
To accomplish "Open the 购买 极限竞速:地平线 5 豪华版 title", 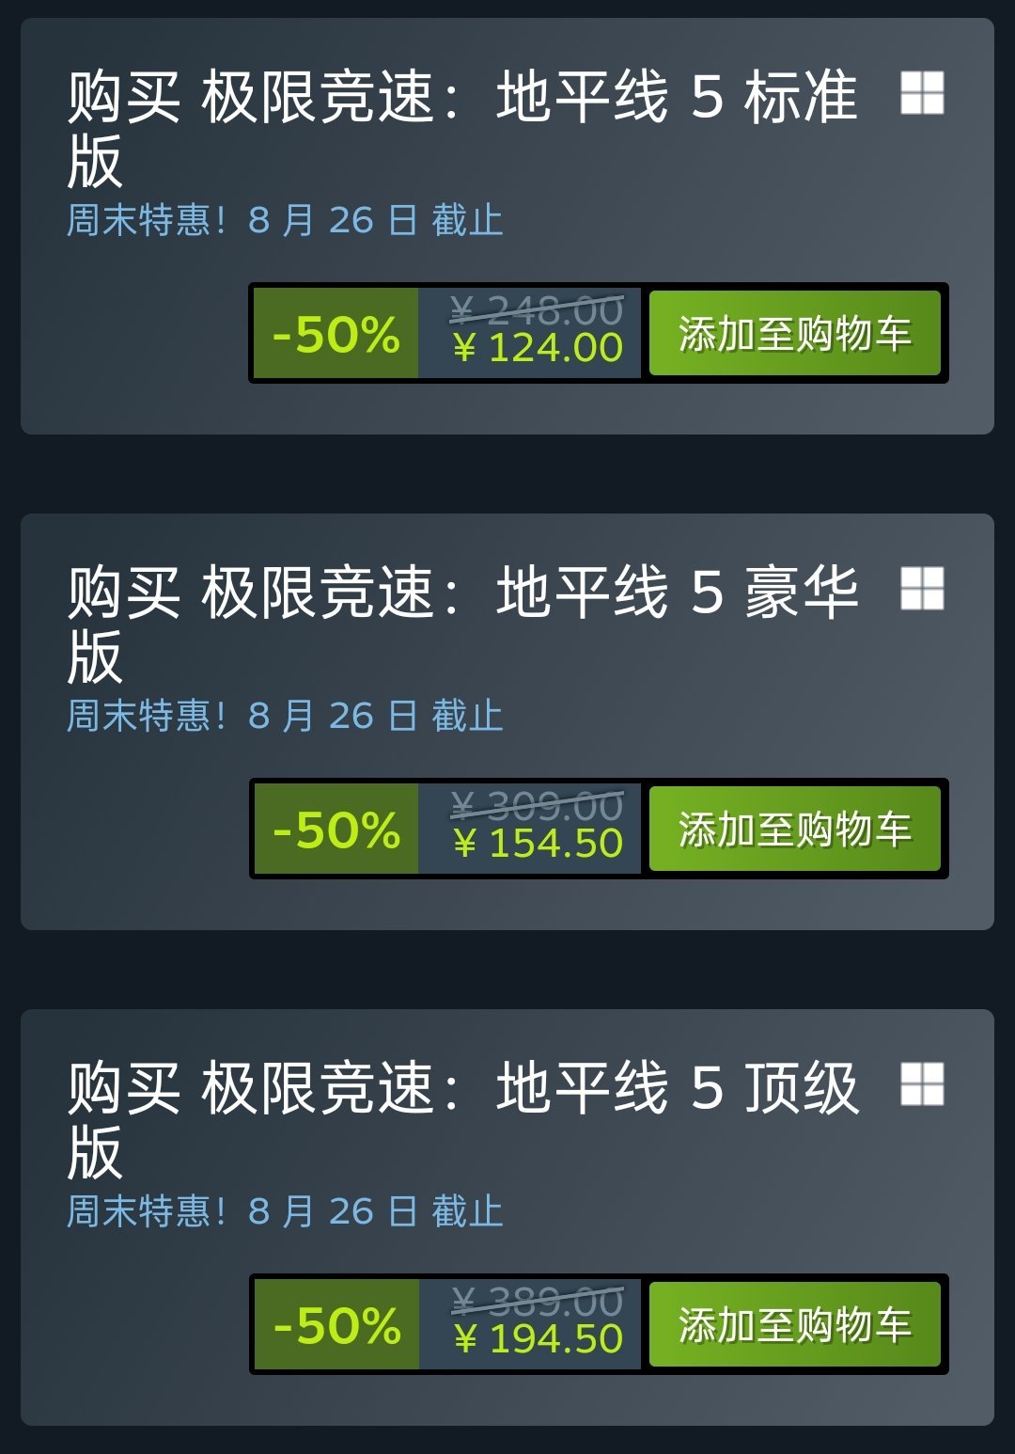I will click(462, 624).
